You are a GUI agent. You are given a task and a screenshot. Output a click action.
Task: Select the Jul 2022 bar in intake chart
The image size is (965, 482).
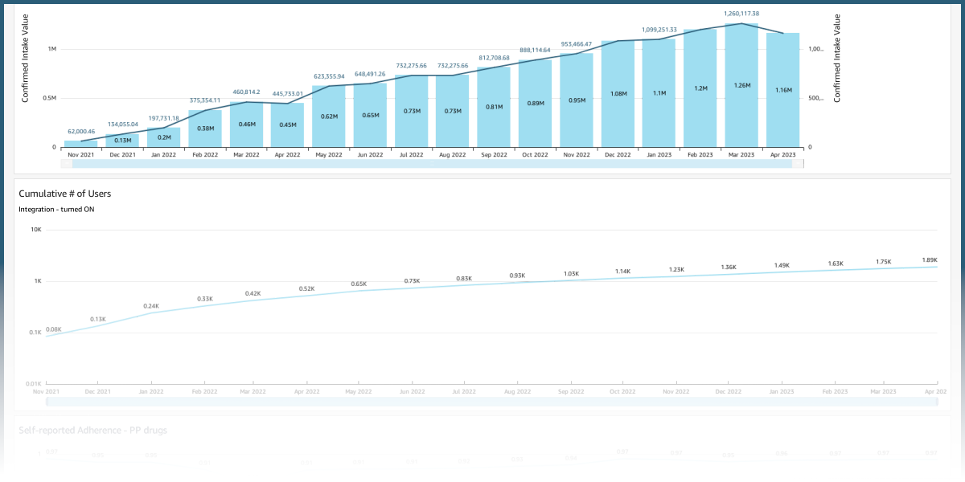(x=411, y=111)
